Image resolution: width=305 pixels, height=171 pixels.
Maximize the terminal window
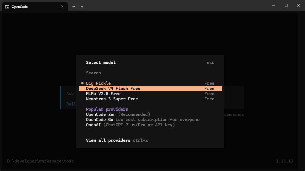[x=286, y=5]
